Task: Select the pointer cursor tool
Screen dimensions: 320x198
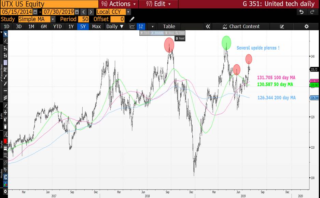Action: 5,34
